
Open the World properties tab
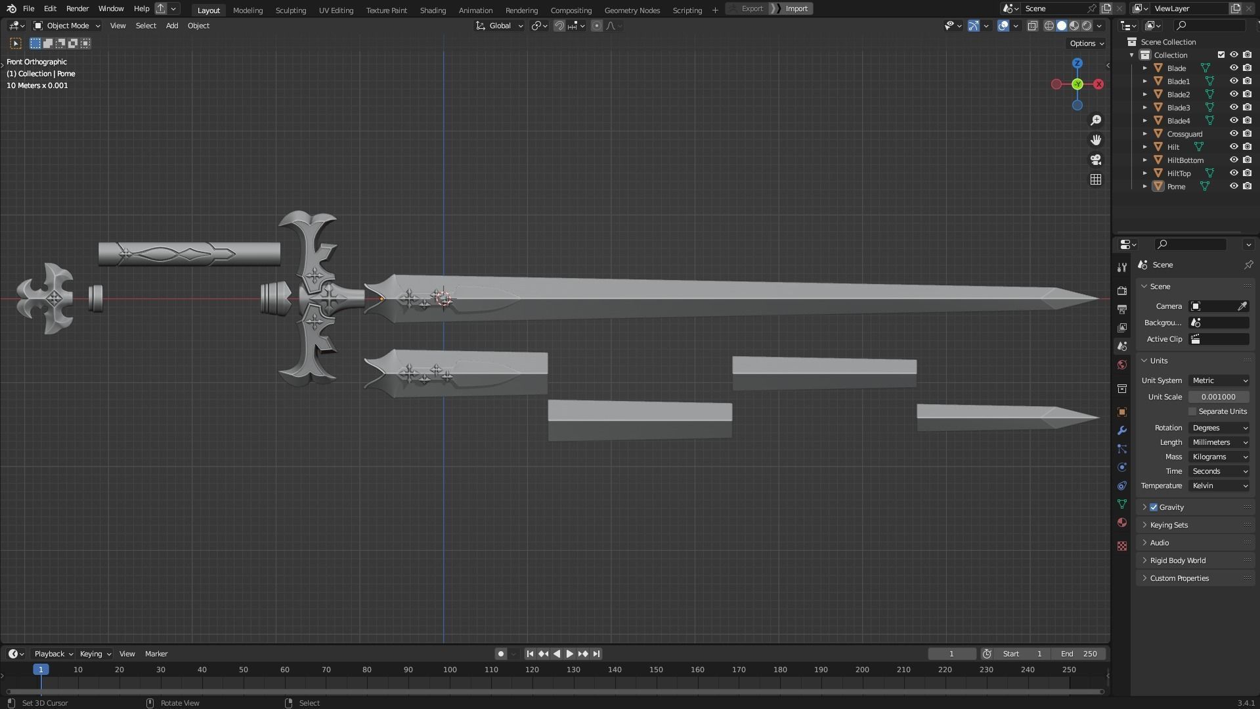pyautogui.click(x=1121, y=365)
